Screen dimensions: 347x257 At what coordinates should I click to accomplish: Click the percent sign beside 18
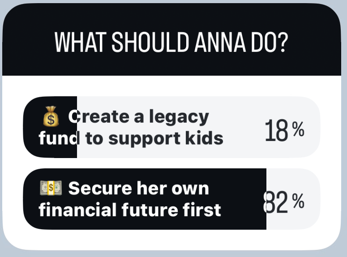click(x=298, y=130)
